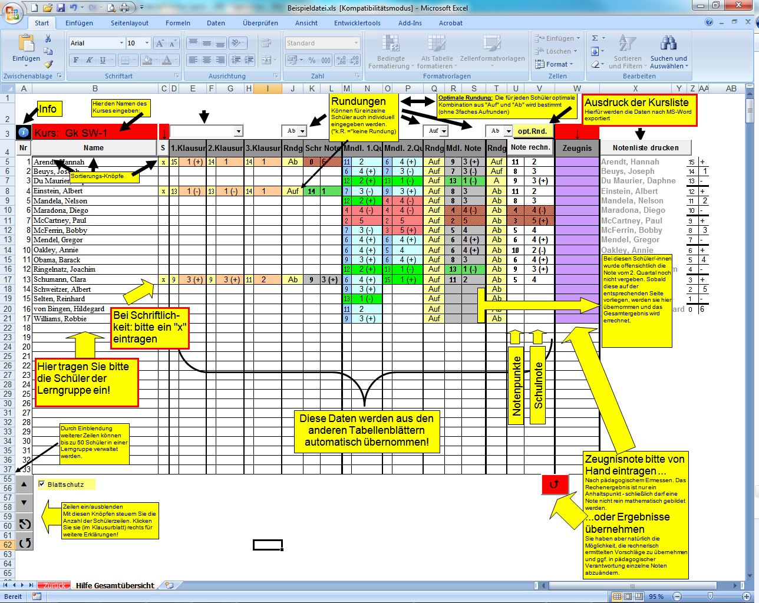
Task: Toggle italic formatting (K button)
Action: coord(89,60)
